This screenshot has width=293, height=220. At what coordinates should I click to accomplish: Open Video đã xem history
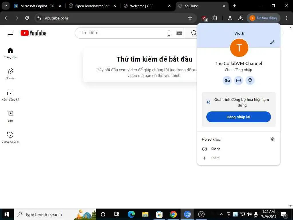point(10,137)
